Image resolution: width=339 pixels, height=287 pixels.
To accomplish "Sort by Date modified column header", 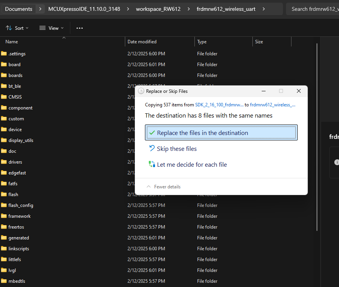I will [x=142, y=42].
